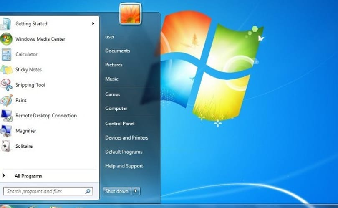Select the Remote Desktop Connection label
The width and height of the screenshot is (338, 208).
click(46, 116)
